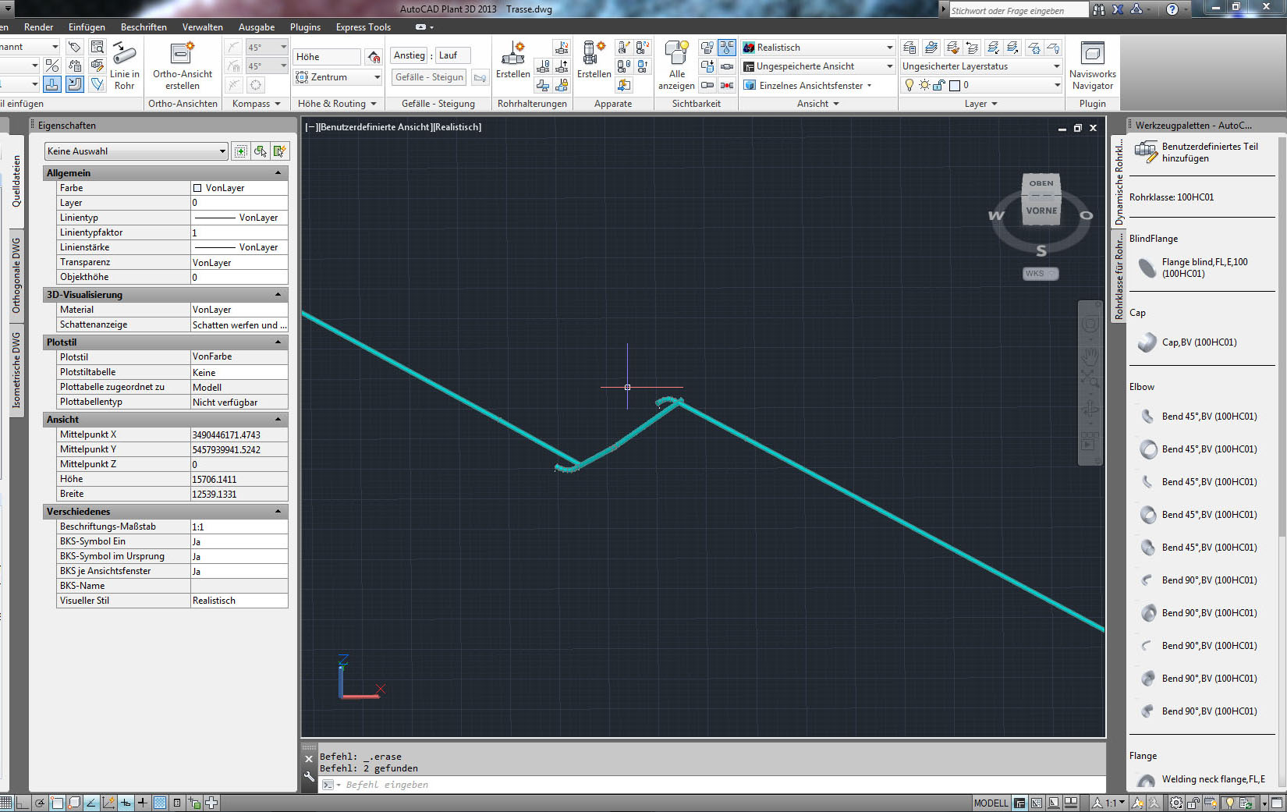
Task: Open the Verwalten ribbon tab
Action: (x=203, y=27)
